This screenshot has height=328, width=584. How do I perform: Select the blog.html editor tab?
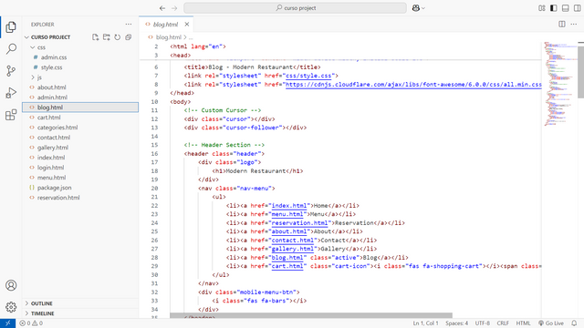point(166,25)
